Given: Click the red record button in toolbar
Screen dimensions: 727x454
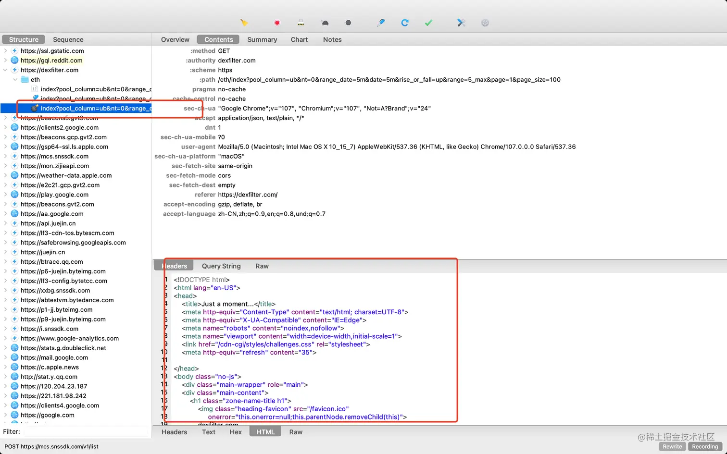Looking at the screenshot, I should 277,23.
